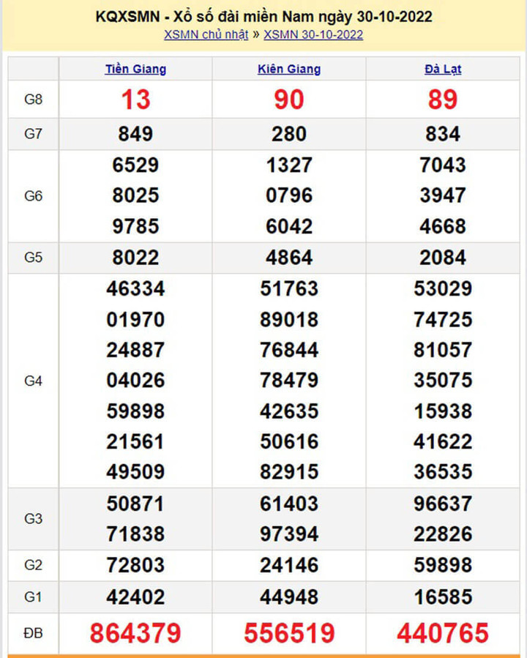Click the Tiền Giang column header link
Screen dimensions: 527x658
pyautogui.click(x=135, y=70)
